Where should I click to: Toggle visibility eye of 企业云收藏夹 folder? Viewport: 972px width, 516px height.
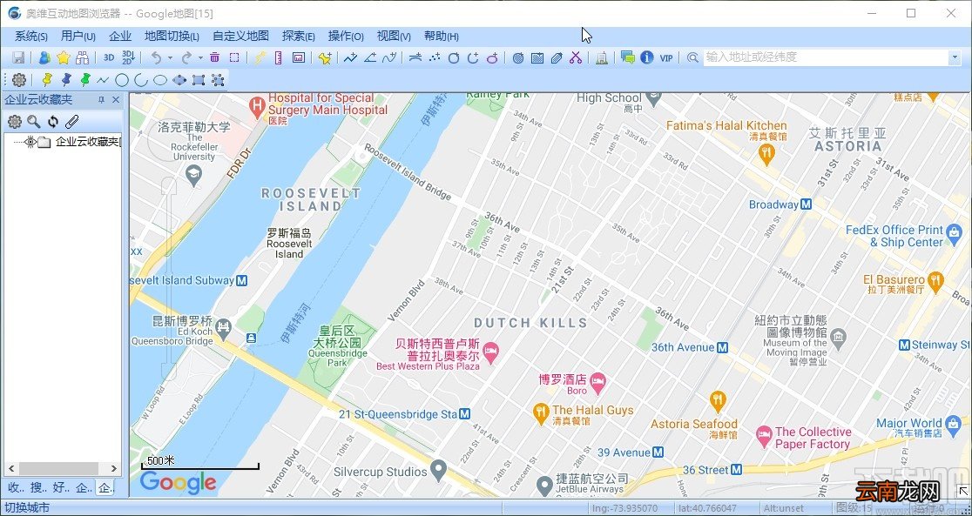point(30,142)
